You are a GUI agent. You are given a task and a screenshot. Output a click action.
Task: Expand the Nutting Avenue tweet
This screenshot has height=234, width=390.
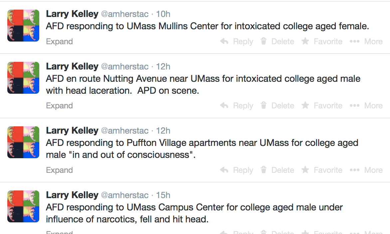(x=59, y=106)
